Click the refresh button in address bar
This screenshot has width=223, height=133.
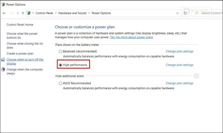coord(185,13)
